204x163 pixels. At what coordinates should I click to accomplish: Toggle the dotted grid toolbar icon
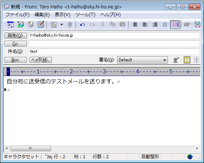click(165, 24)
